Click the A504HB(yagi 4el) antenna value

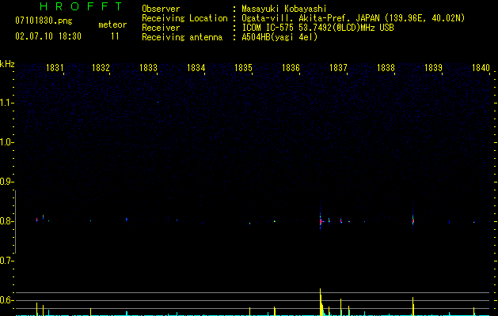[x=279, y=37]
